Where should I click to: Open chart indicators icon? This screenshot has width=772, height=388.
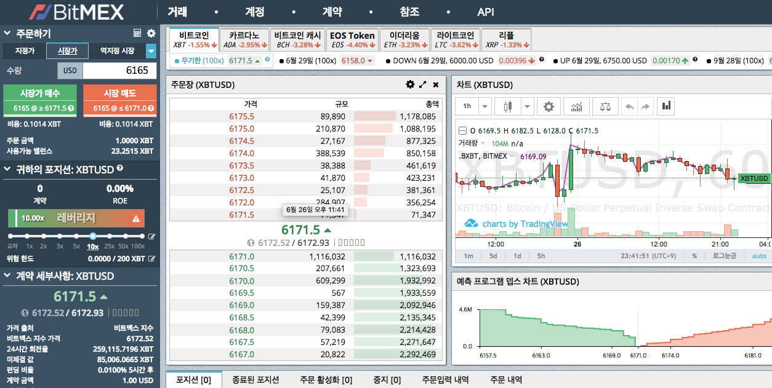tap(576, 106)
